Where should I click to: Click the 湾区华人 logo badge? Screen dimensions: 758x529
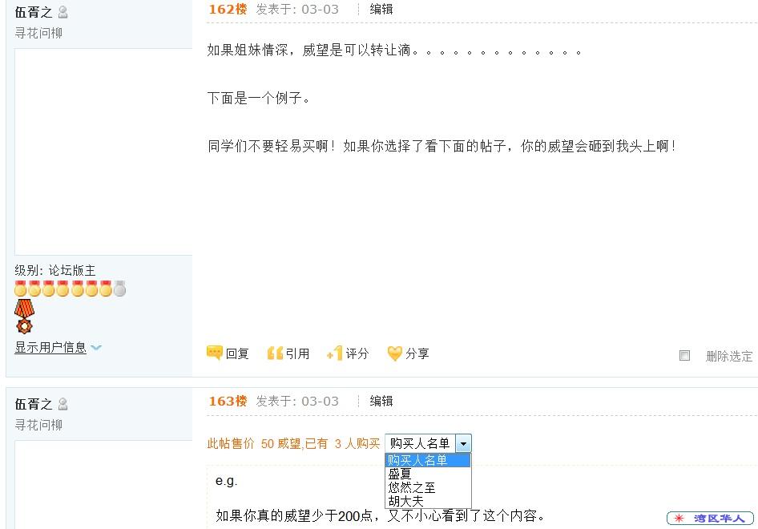[710, 518]
